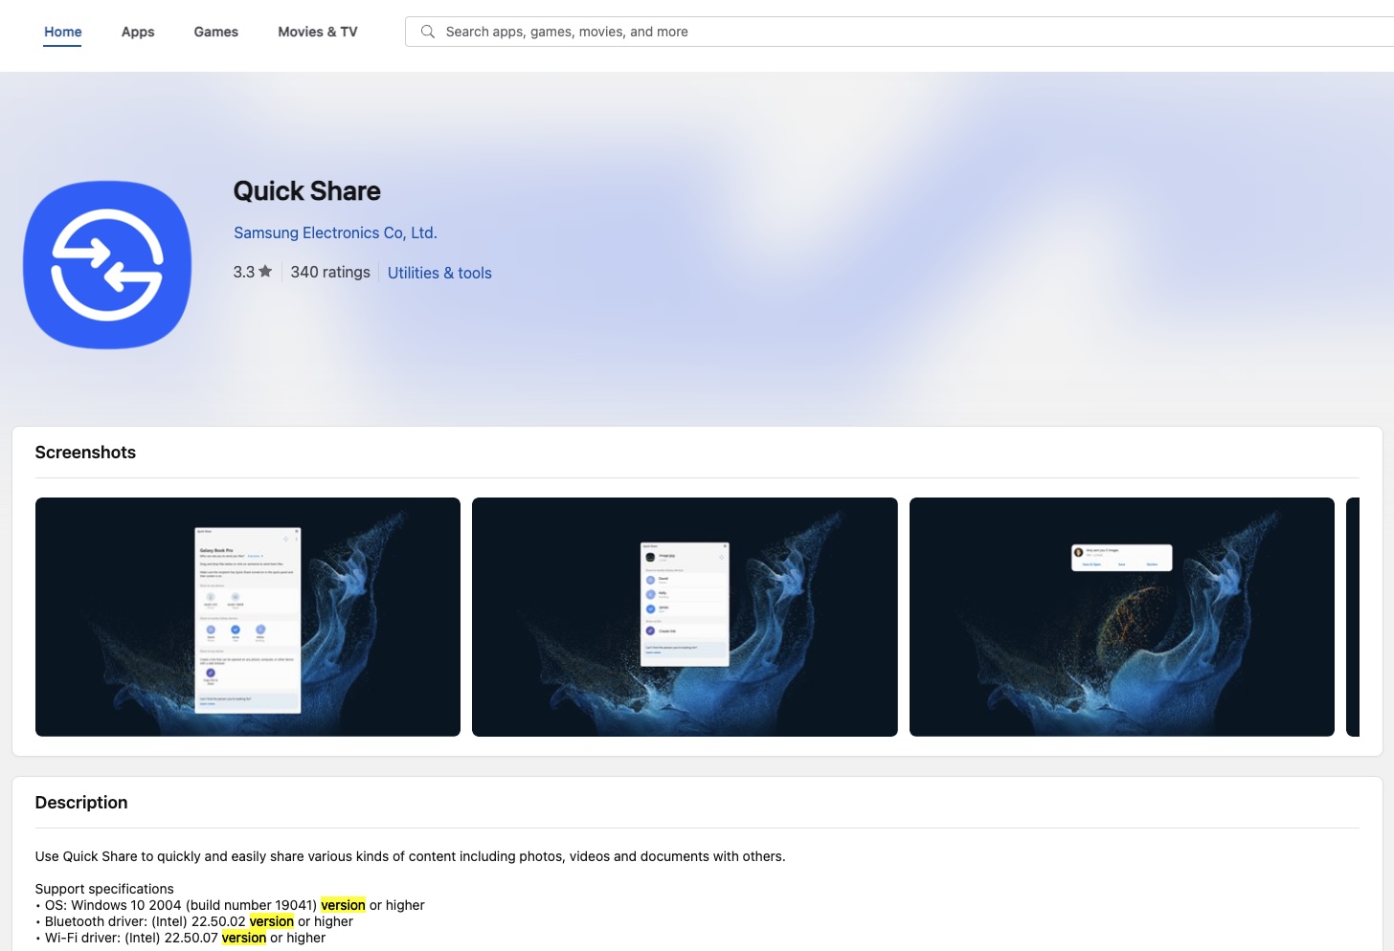Viewport: 1394px width, 951px height.
Task: Click highlighted 'version' in Wi-Fi driver line
Action: point(244,938)
